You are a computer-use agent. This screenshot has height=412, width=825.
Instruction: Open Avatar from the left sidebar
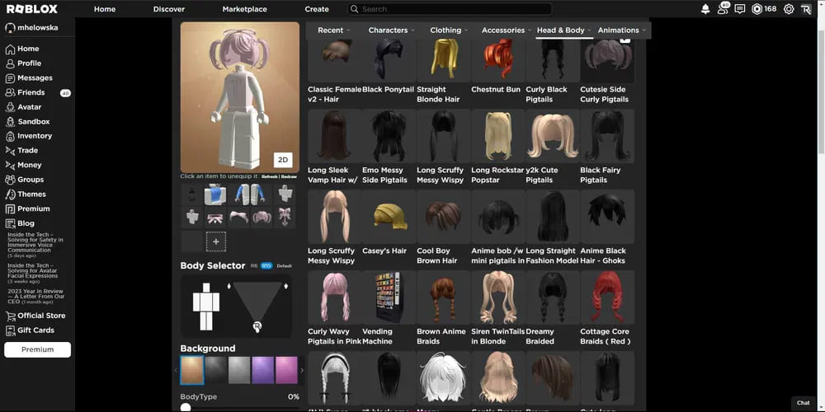coord(29,107)
